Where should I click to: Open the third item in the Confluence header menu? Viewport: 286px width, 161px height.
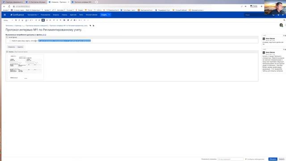pyautogui.click(x=56, y=15)
